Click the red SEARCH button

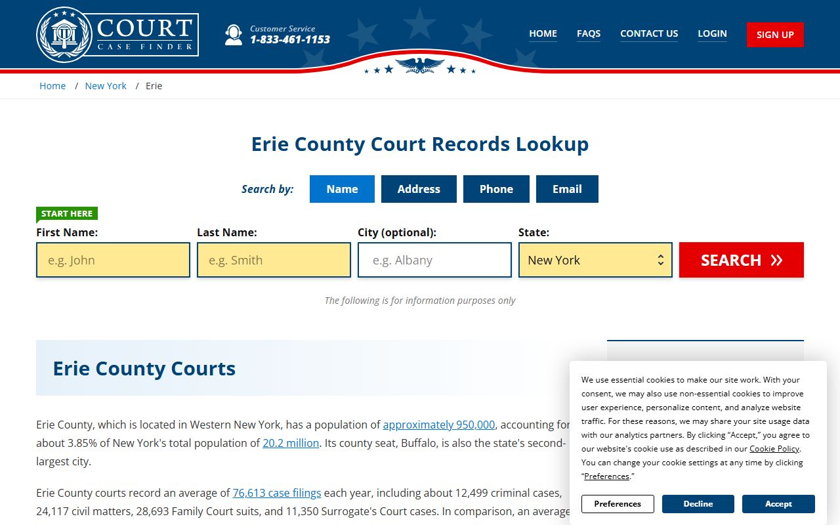click(x=742, y=260)
